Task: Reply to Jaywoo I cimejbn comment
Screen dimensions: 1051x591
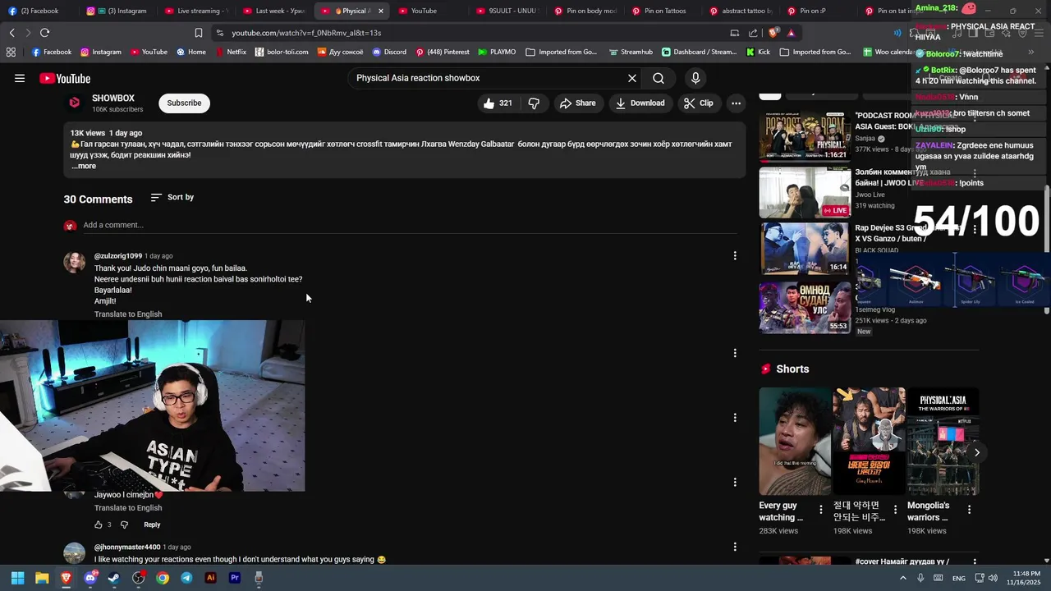Action: (x=152, y=525)
